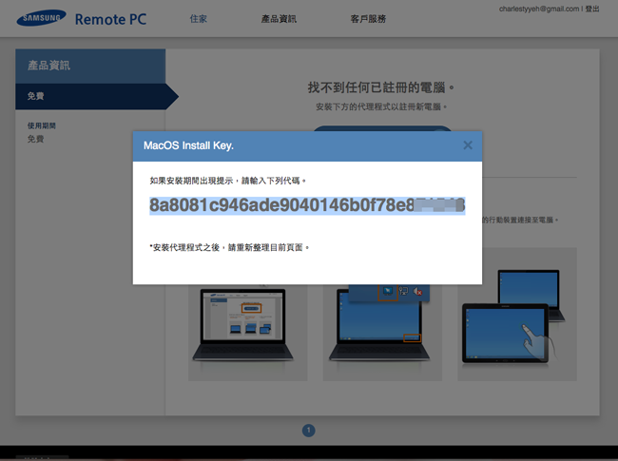This screenshot has height=461, width=618.
Task: Click the muted speaker tray icon in thumbnail
Action: click(x=417, y=291)
